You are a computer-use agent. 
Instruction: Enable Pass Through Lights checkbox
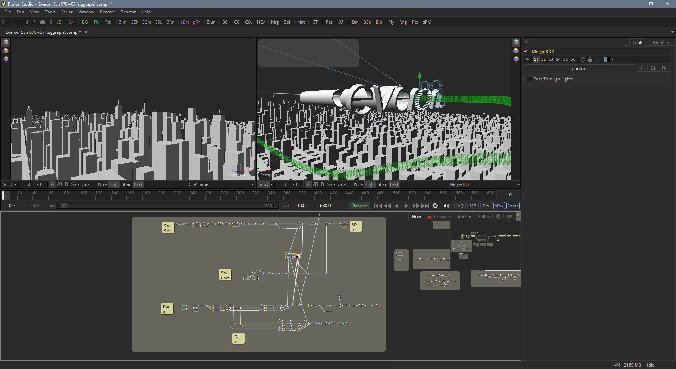click(529, 79)
